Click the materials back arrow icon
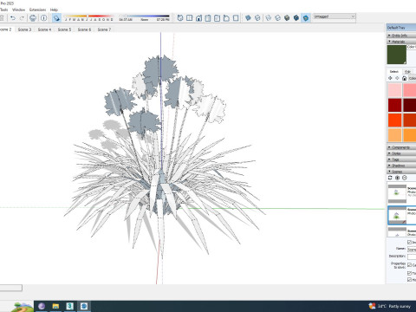This screenshot has width=416, height=312. click(x=390, y=78)
